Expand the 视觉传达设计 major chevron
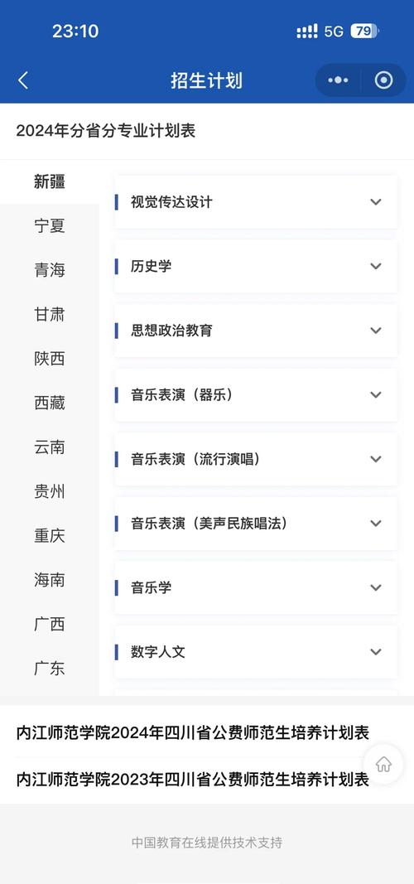 point(376,202)
